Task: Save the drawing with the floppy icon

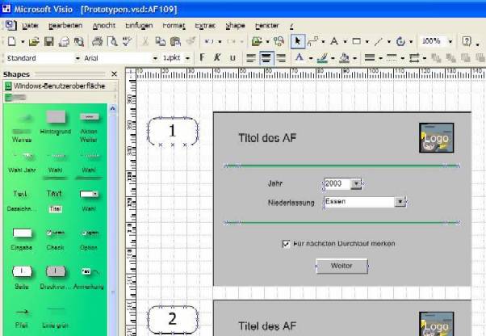Action: coord(49,41)
